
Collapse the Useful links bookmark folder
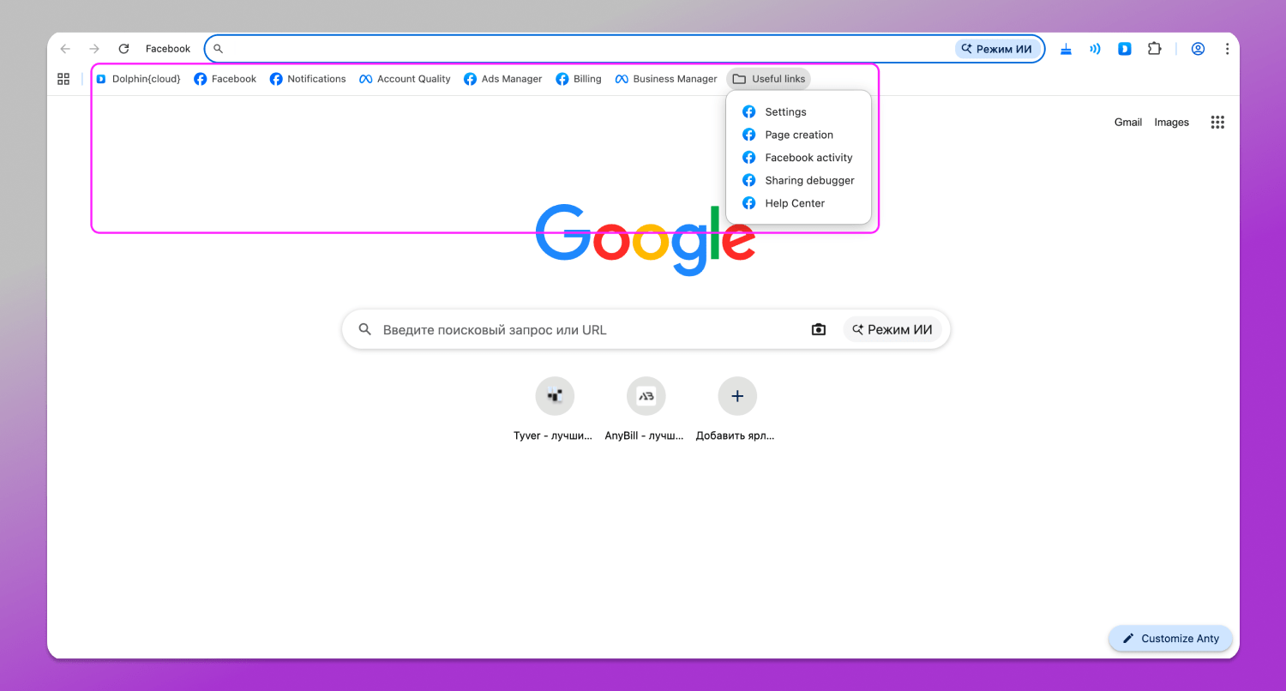[768, 79]
